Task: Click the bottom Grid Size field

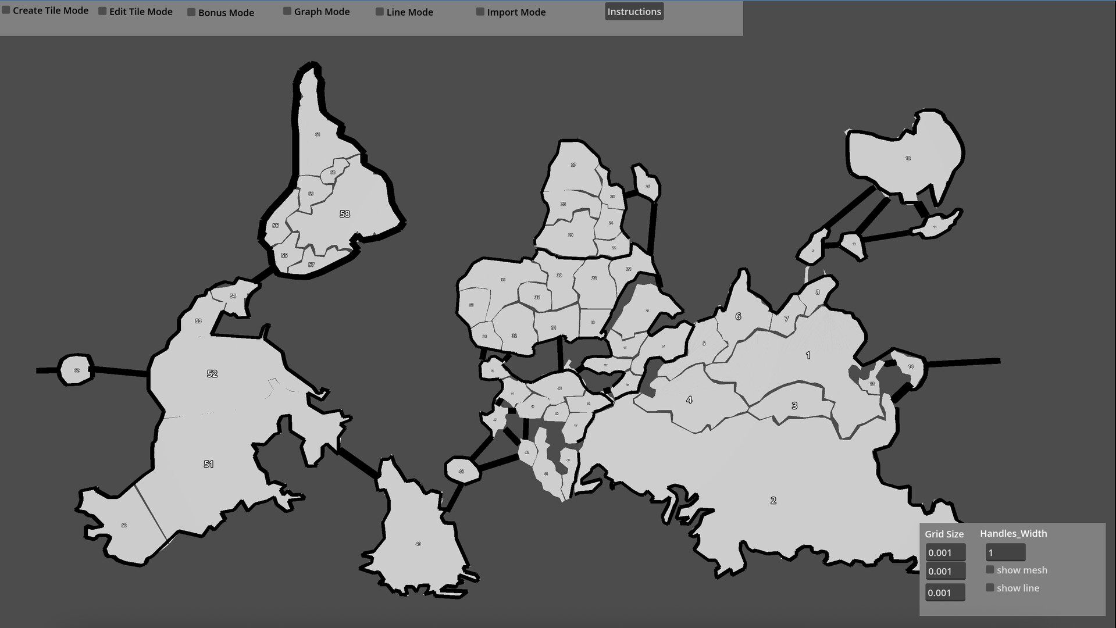Action: coord(945,592)
